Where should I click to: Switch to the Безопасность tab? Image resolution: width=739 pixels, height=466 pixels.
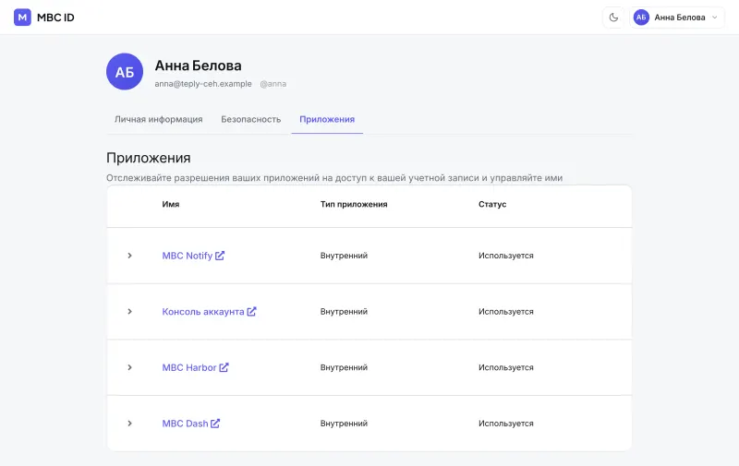[x=250, y=120]
